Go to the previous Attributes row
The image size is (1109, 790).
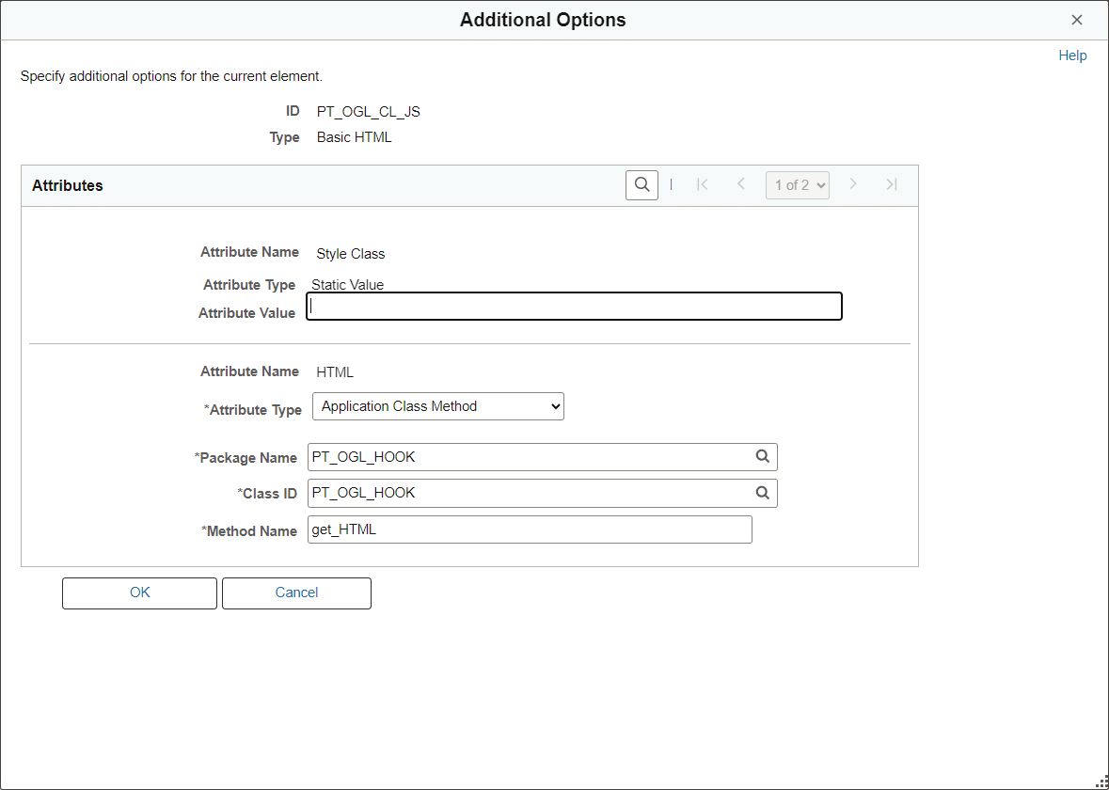click(740, 184)
